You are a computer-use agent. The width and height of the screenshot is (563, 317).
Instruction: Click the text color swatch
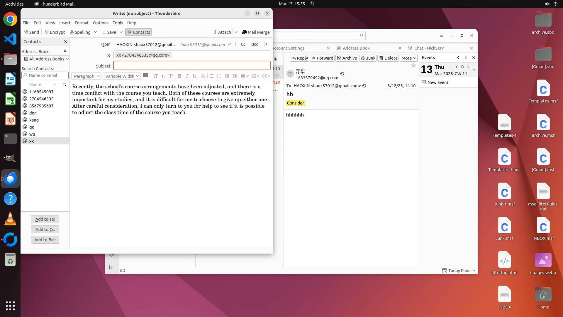pyautogui.click(x=145, y=75)
